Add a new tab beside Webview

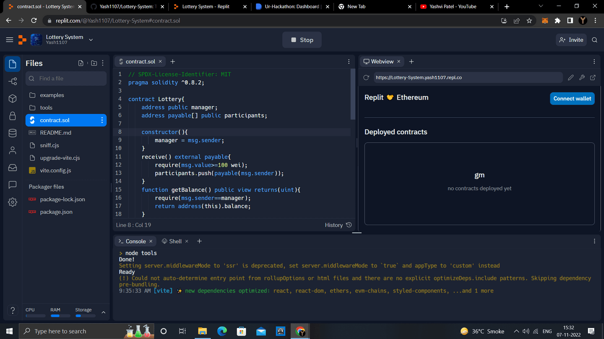click(x=411, y=62)
